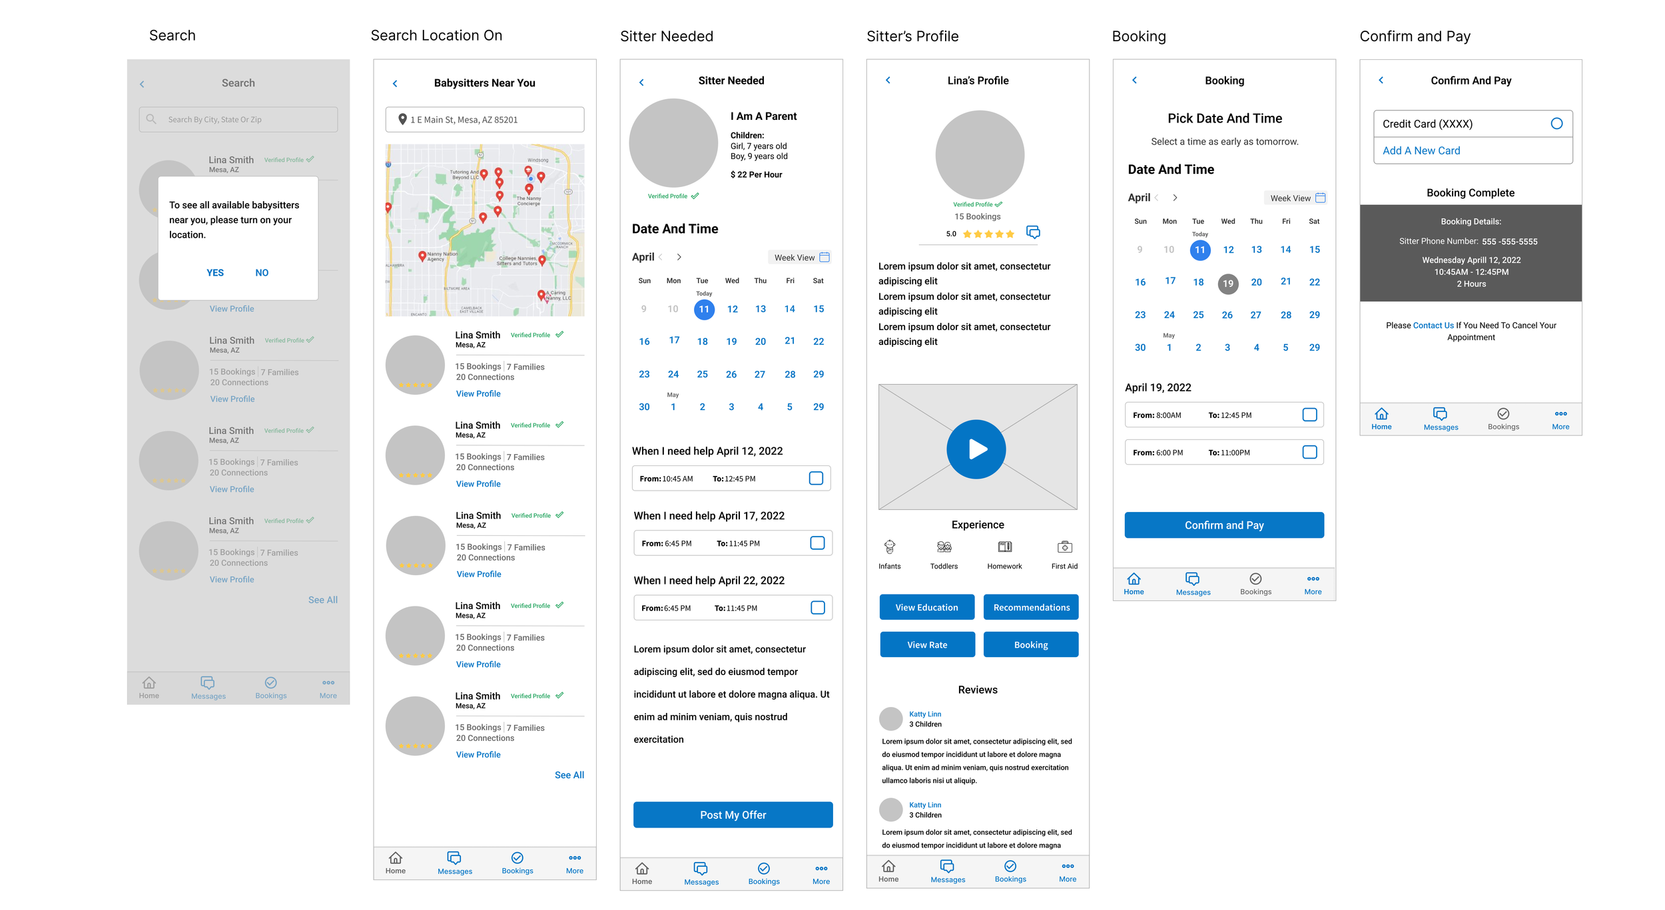Image resolution: width=1665 pixels, height=910 pixels.
Task: Click the address field showing 1 E Main St
Action: point(484,120)
